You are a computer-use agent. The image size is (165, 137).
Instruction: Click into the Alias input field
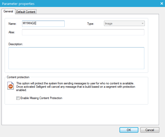pyautogui.click(x=83, y=32)
